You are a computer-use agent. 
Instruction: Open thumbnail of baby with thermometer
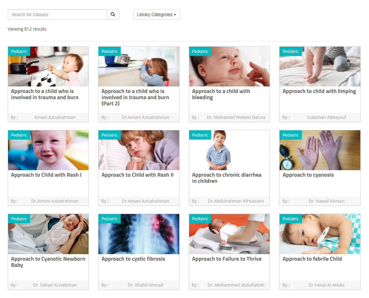[320, 234]
